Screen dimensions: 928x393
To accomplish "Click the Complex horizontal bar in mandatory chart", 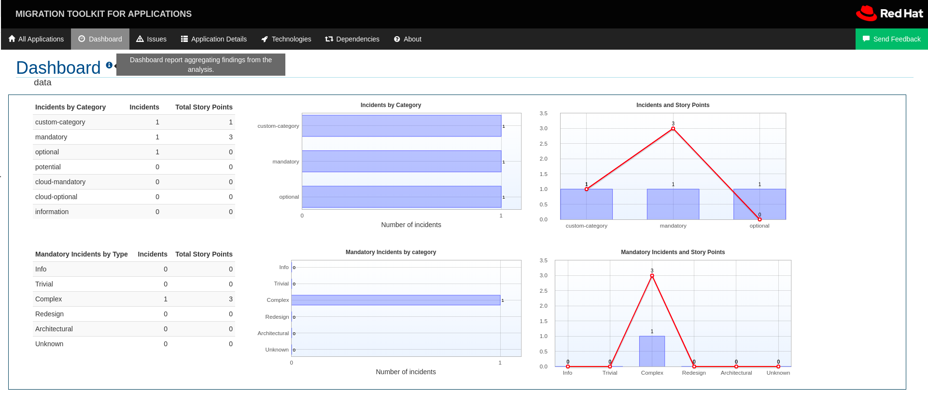I will (396, 300).
